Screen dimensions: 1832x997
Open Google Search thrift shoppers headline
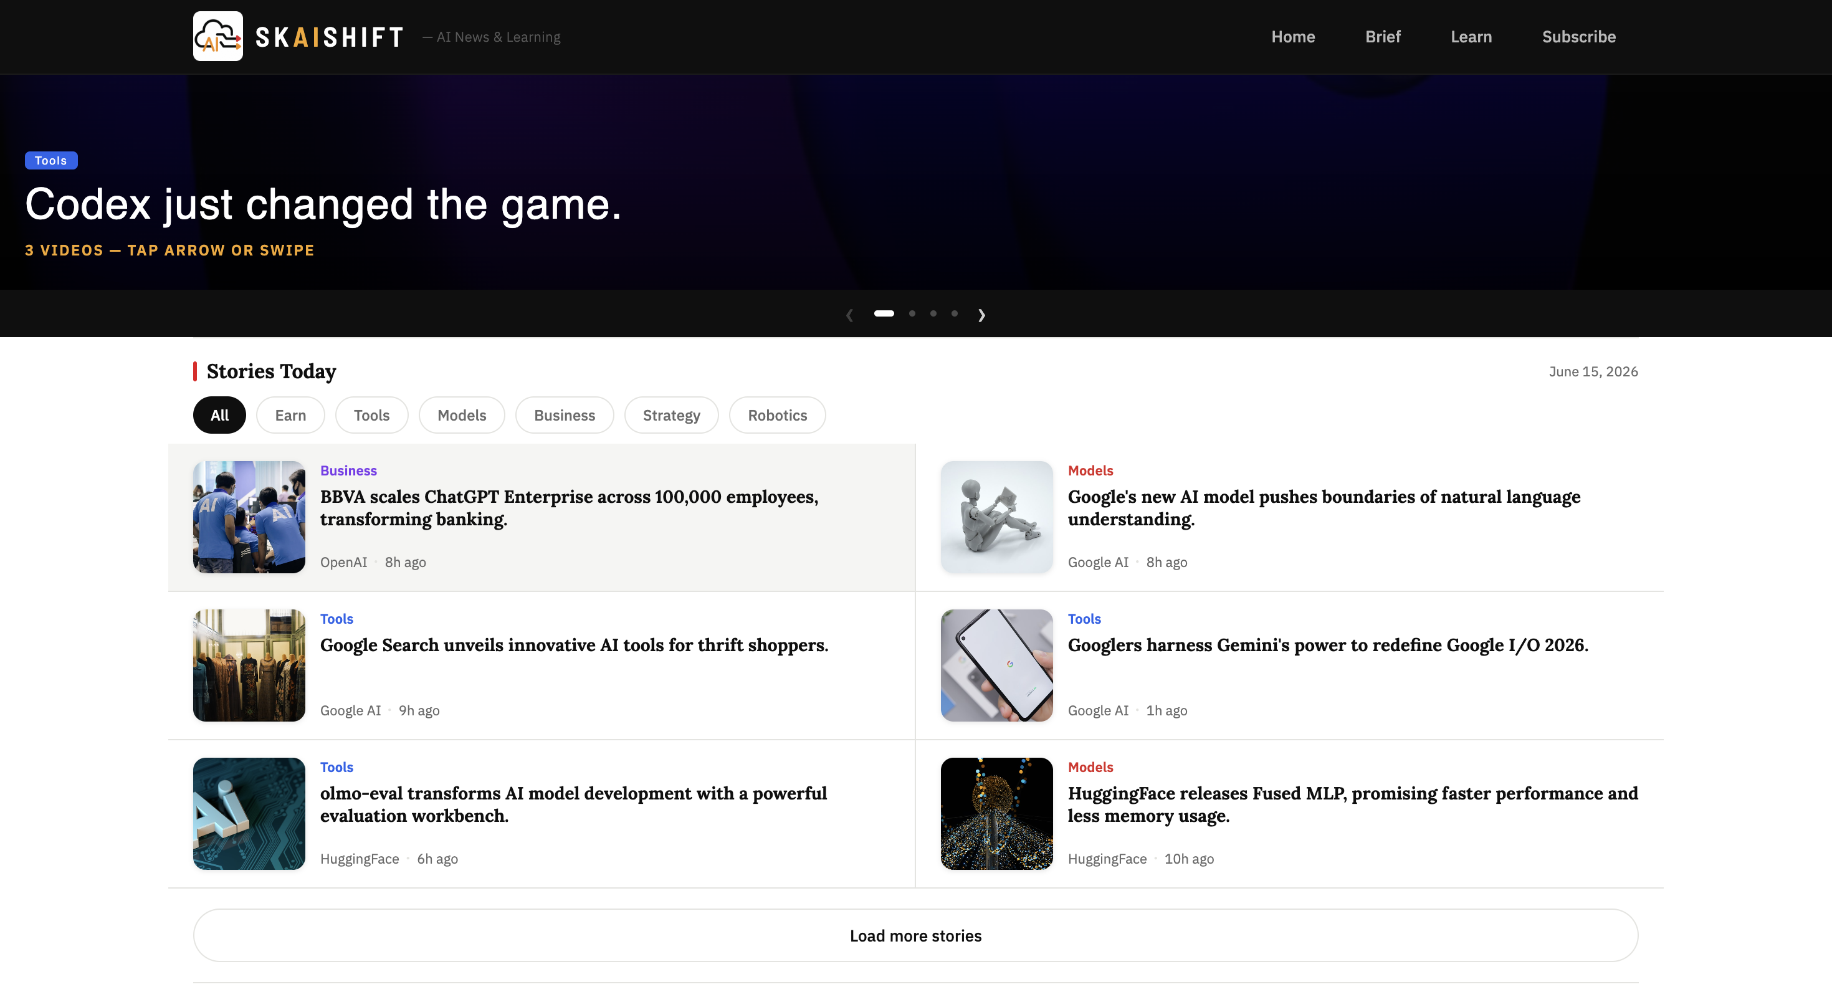(574, 645)
